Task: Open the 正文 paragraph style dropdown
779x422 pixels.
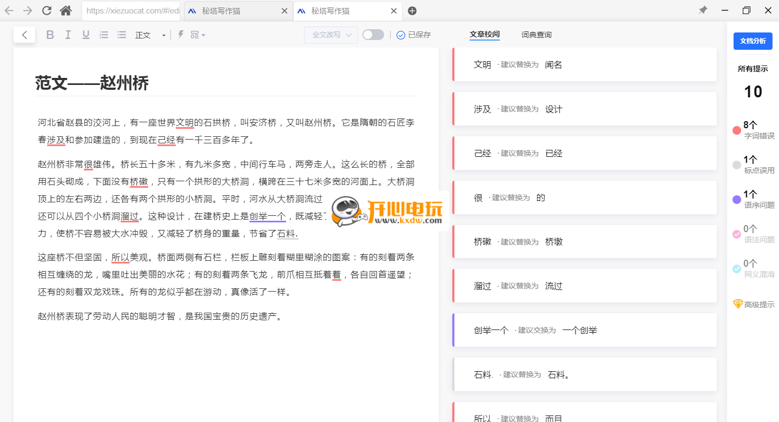Action: (150, 34)
